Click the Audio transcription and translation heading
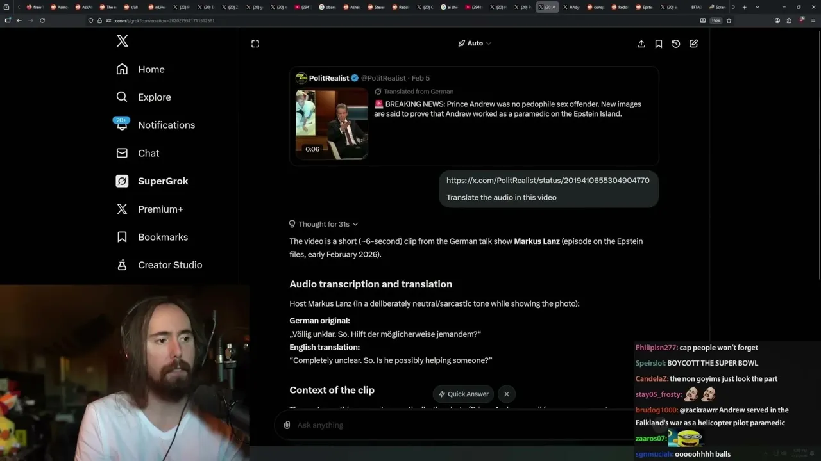821x461 pixels. coord(371,284)
